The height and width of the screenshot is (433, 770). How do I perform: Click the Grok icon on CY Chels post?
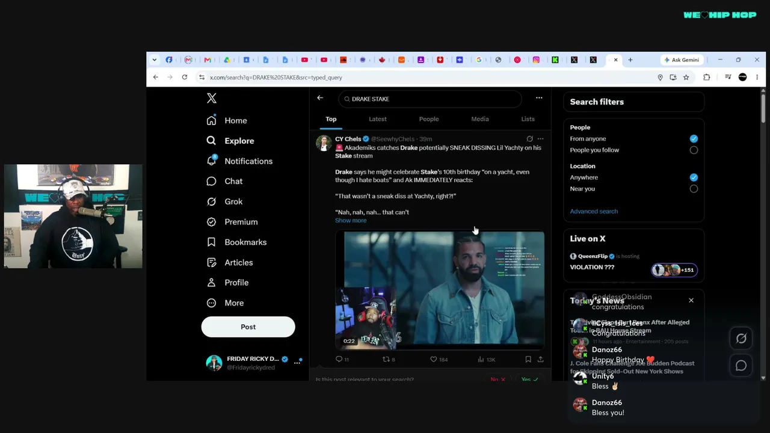click(529, 139)
